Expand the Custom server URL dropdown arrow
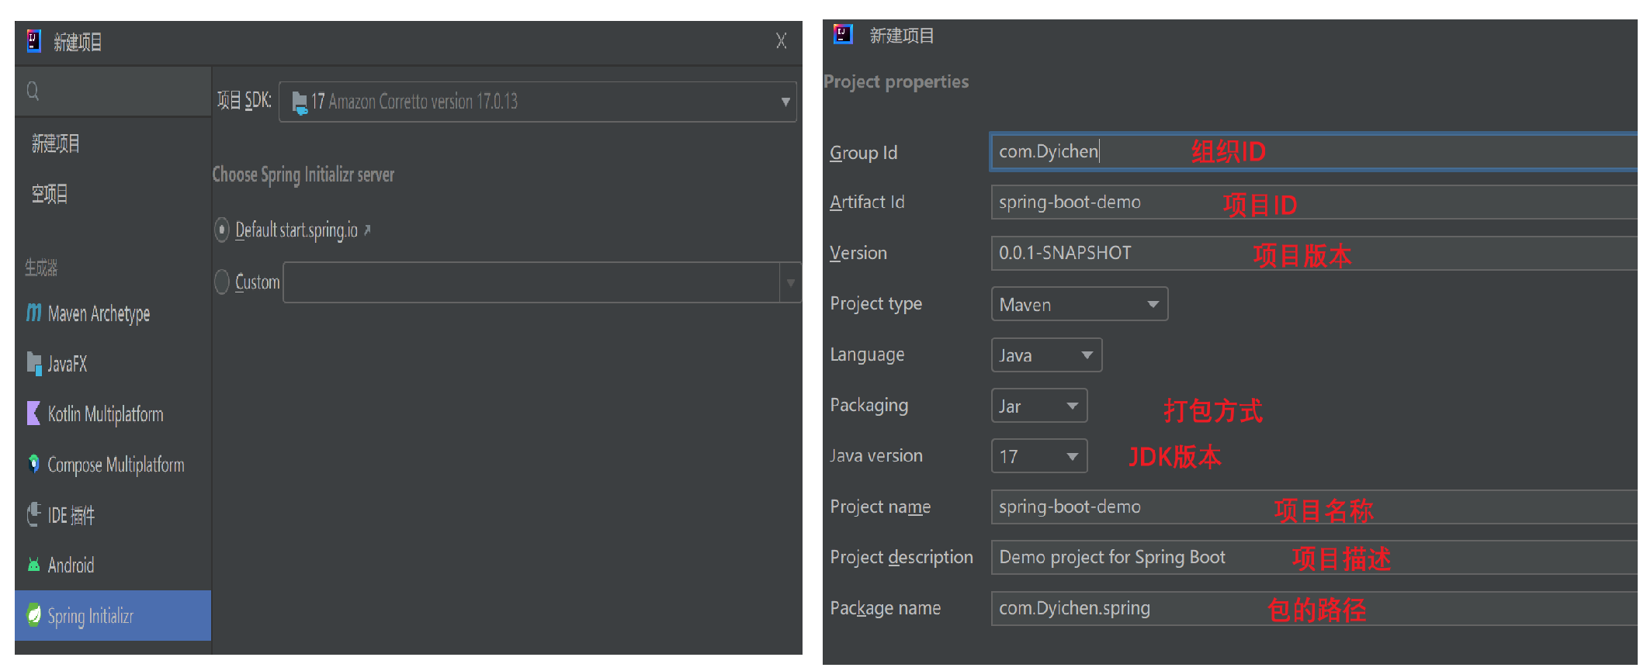Viewport: 1640px width, 671px height. click(x=790, y=282)
